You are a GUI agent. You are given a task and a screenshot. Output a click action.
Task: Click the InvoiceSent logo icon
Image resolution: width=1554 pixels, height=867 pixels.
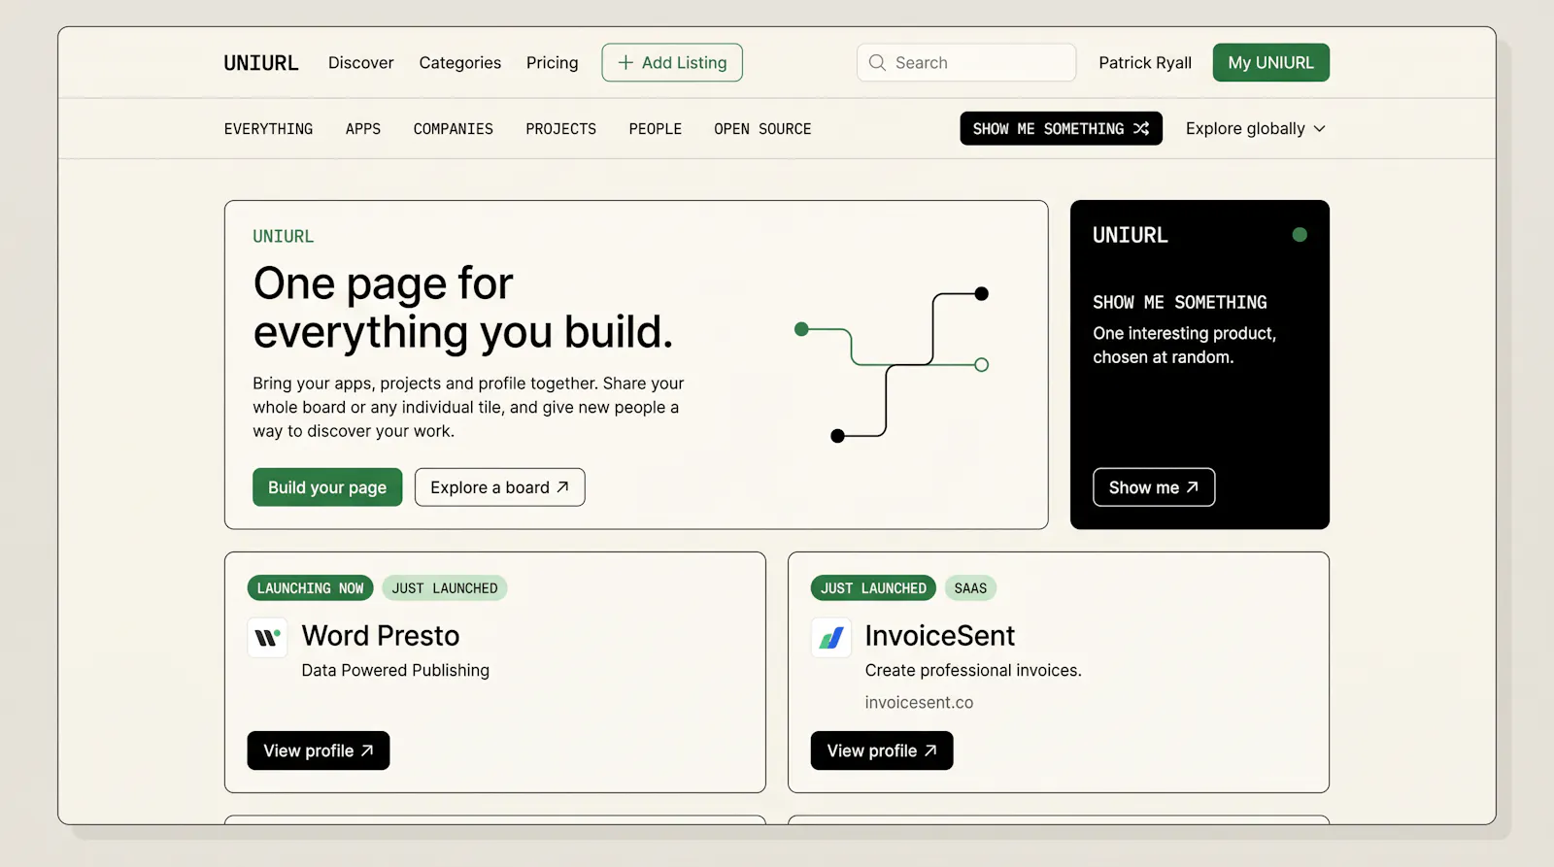831,638
